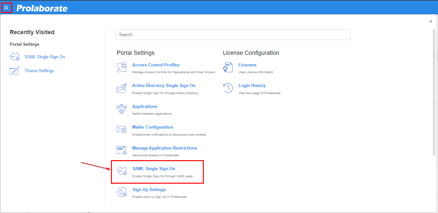This screenshot has height=213, width=438.
Task: Click 'Enable Single Sign-On through Active Directory' text
Action: pos(165,93)
